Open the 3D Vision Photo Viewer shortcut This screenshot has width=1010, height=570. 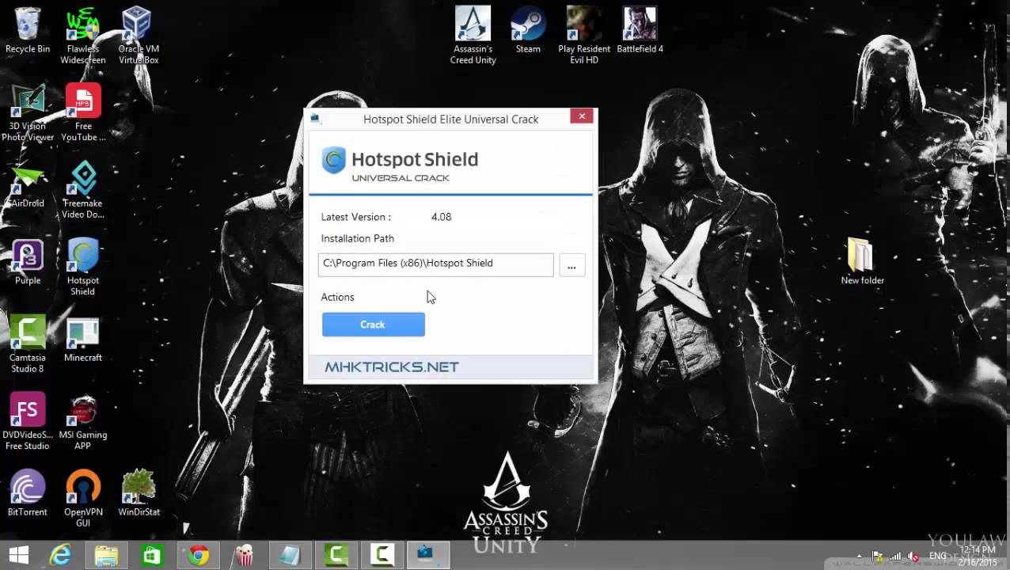(x=28, y=112)
